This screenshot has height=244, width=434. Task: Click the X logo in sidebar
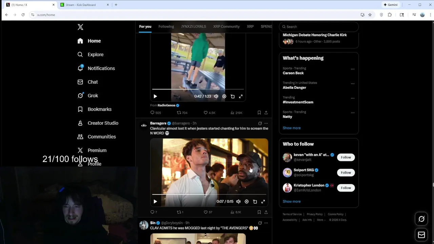coord(80,27)
